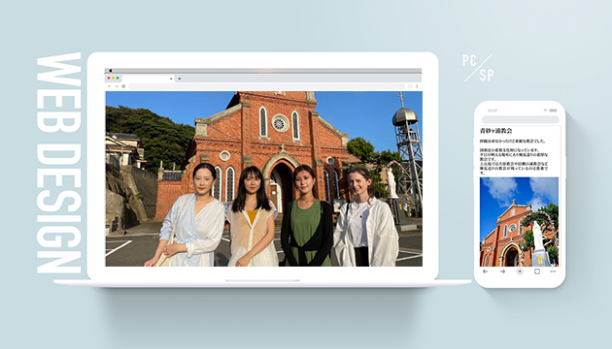Screen dimensions: 612x349
Task: Open the desktop browser's three-dot menu
Action: point(417,86)
